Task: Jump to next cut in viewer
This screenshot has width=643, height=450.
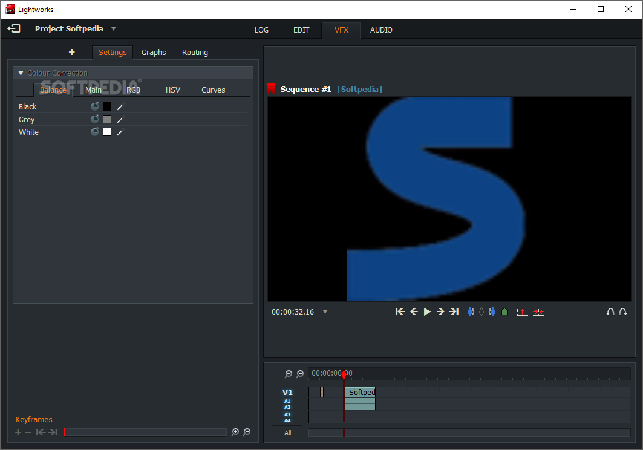Action: coord(454,311)
